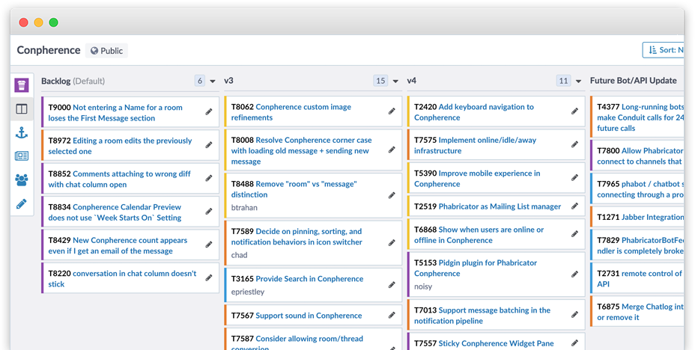This screenshot has width=695, height=350.
Task: Edit task T6868 with its pencil icon
Action: 575,234
